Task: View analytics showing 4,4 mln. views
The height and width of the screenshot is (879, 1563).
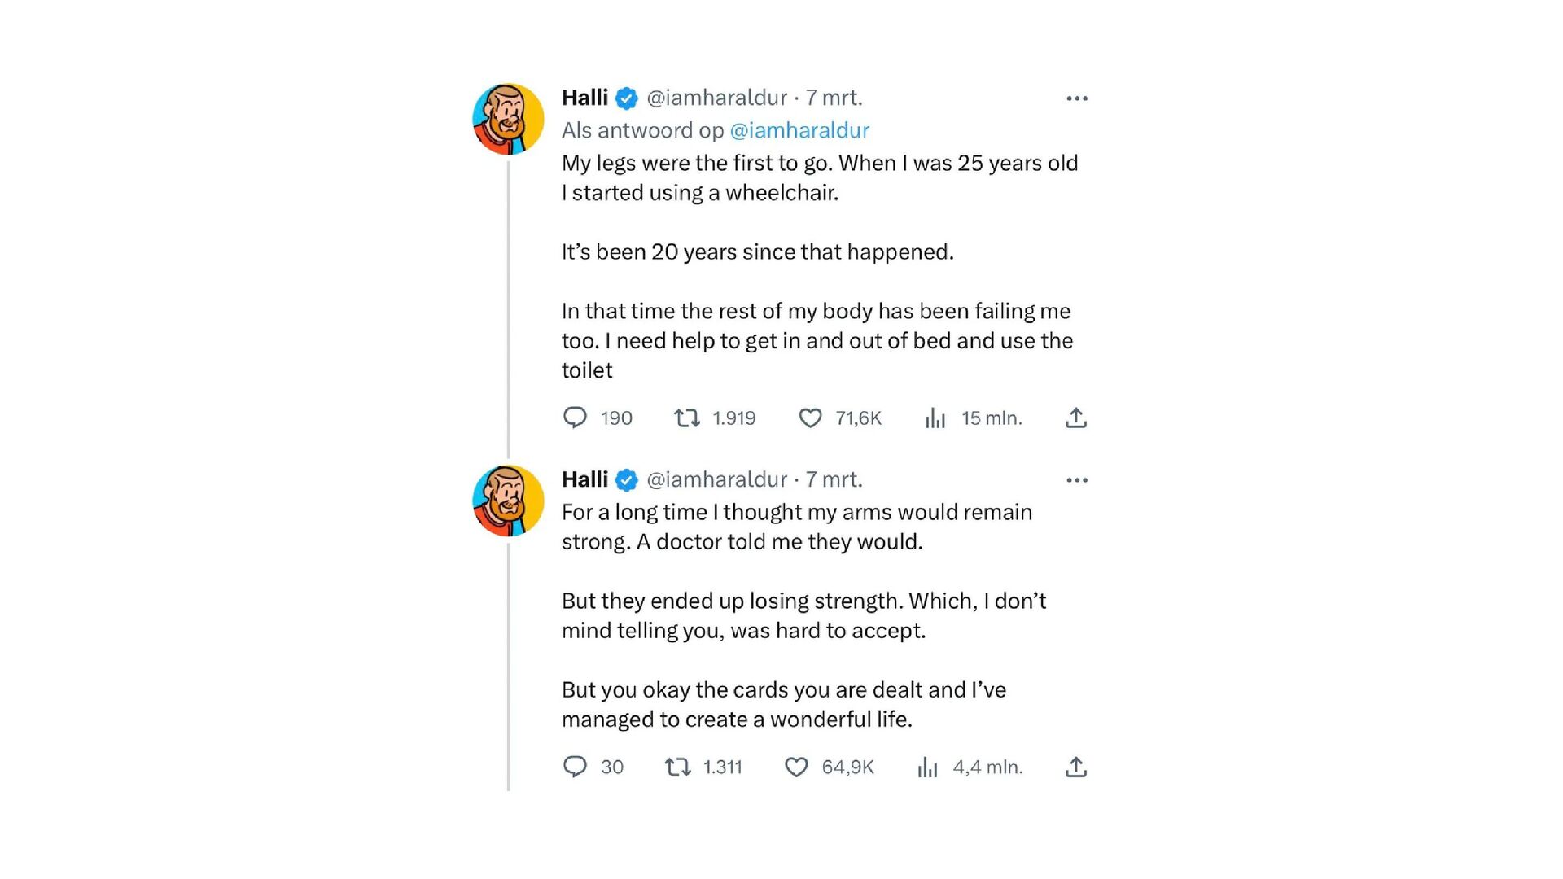Action: 927,767
